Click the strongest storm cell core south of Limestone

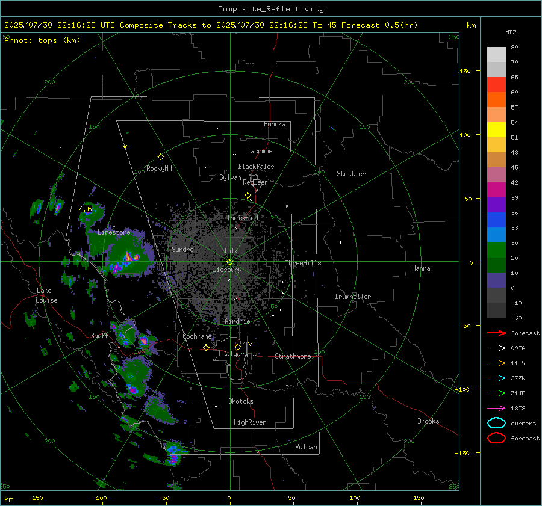point(128,258)
